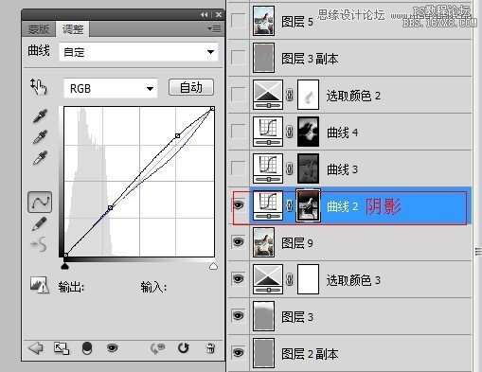Select the 图层 3 thumbnail
Screen dimensions: 482x372
coord(263,316)
